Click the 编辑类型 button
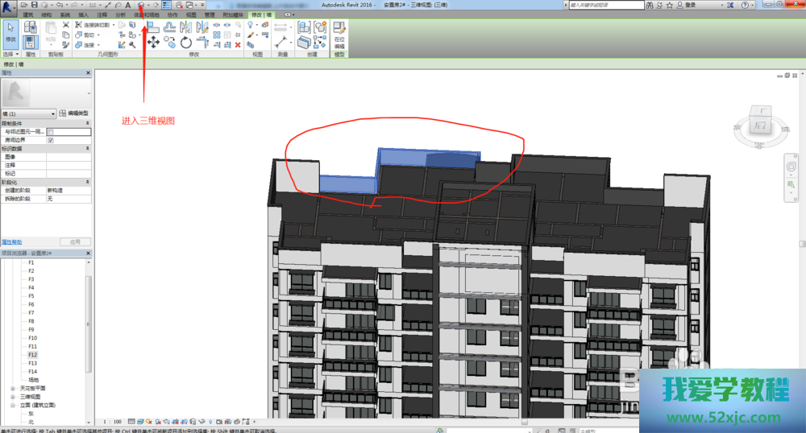 pos(77,113)
